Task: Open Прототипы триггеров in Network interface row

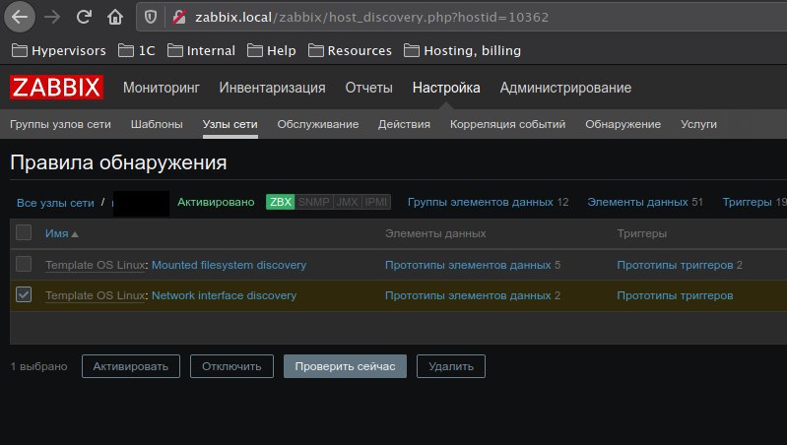Action: click(675, 295)
